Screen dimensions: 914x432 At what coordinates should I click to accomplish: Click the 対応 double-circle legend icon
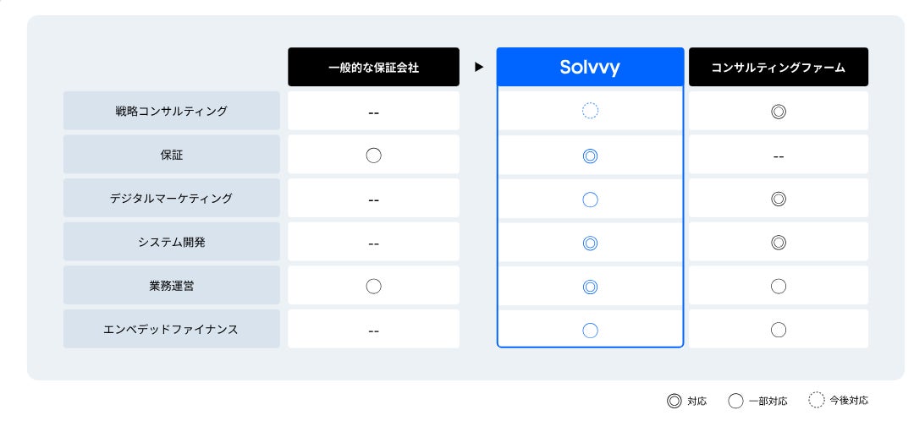(x=674, y=401)
